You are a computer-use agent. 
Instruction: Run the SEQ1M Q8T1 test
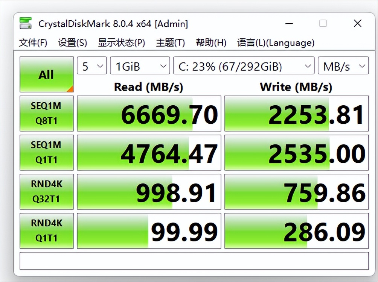[46, 113]
